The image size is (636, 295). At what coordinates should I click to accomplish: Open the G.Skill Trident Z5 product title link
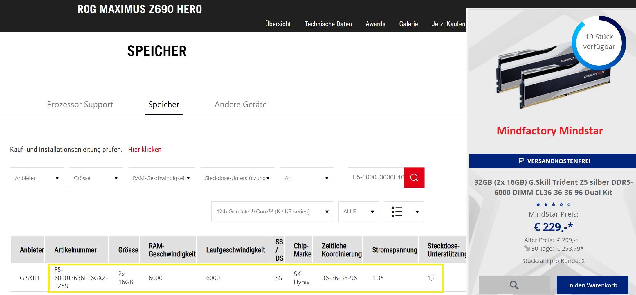click(x=553, y=187)
